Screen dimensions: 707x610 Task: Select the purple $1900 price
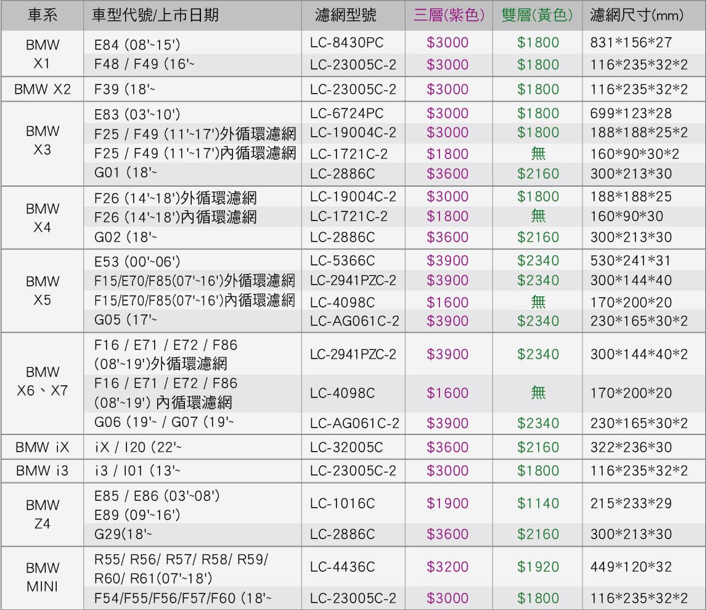[x=447, y=503]
